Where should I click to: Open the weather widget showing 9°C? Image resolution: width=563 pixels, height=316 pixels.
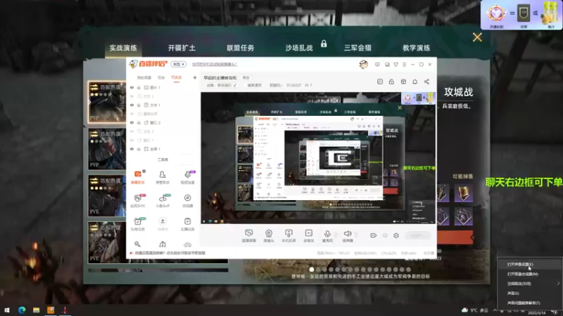[x=474, y=310]
